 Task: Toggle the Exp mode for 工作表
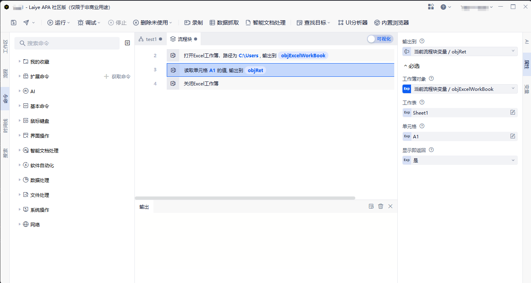tap(407, 113)
